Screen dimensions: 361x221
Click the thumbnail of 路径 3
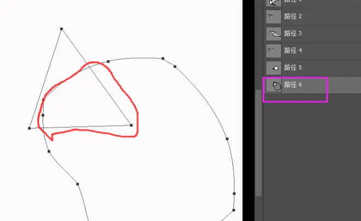273,33
